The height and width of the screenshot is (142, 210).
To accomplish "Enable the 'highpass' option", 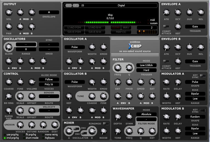I will pyautogui.click(x=48, y=138).
